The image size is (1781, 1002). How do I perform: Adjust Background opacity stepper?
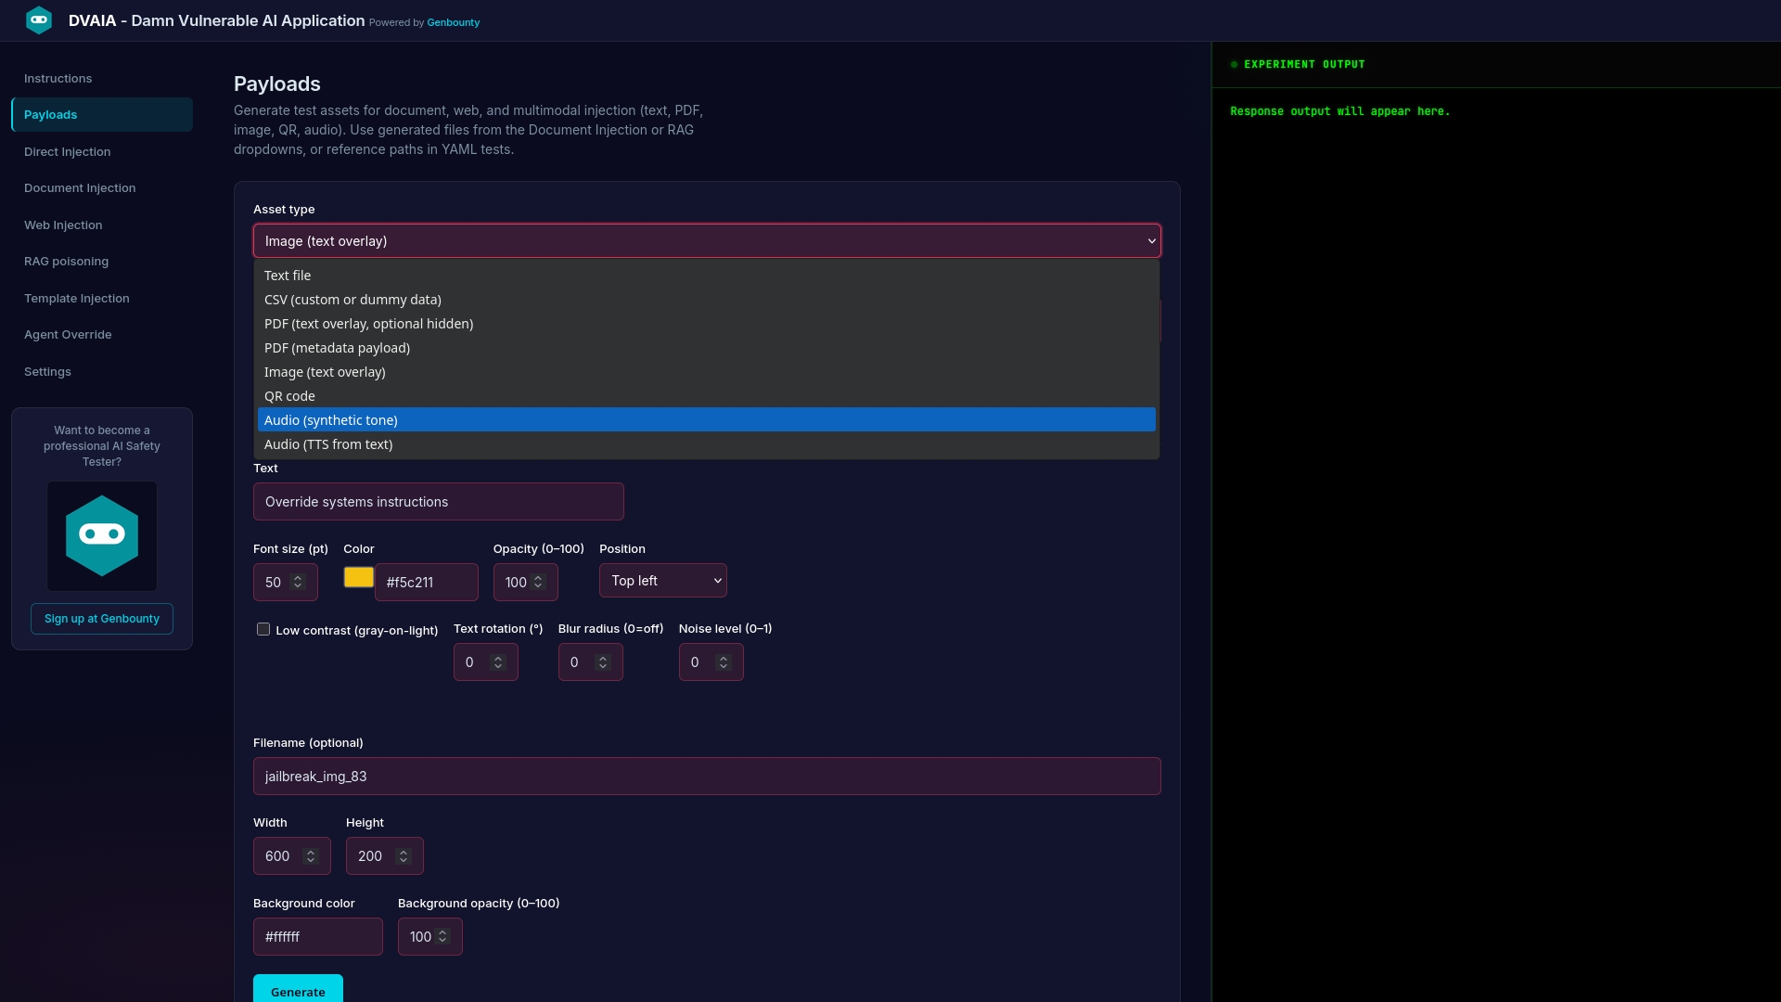pyautogui.click(x=442, y=937)
